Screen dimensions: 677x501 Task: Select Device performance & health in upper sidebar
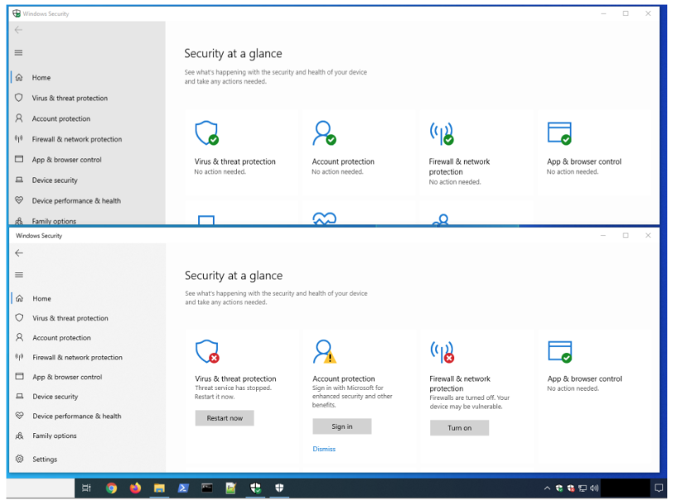[x=87, y=200]
